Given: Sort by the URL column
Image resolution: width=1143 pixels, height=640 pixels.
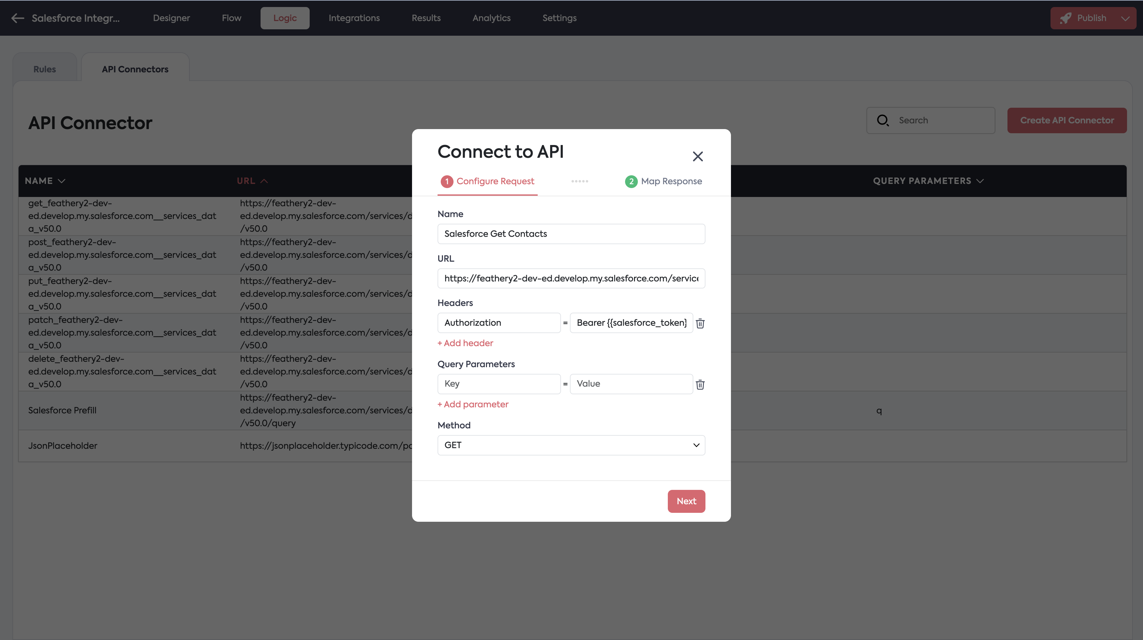Looking at the screenshot, I should [252, 181].
